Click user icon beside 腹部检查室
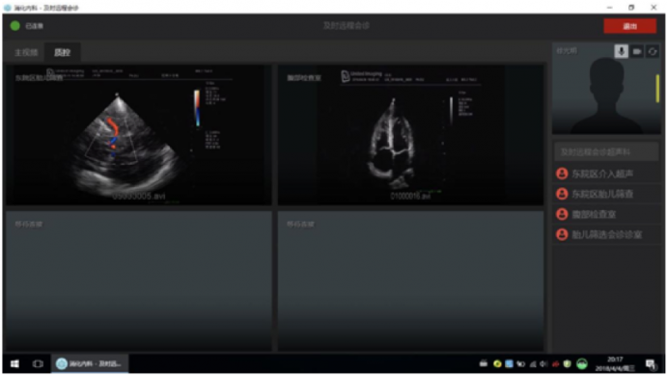This screenshot has width=667, height=375. point(562,214)
